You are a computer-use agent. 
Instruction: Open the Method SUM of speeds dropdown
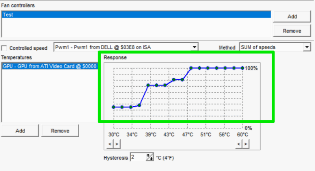(307, 47)
